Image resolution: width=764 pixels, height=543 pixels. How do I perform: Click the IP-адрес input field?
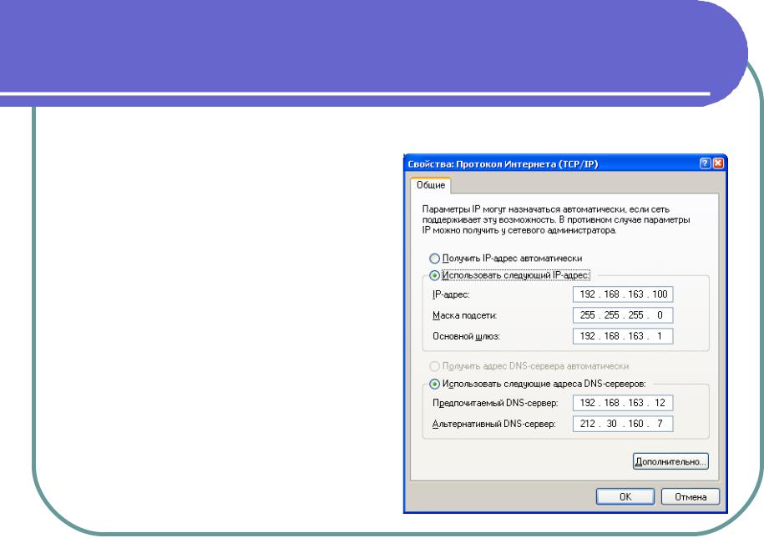click(623, 294)
